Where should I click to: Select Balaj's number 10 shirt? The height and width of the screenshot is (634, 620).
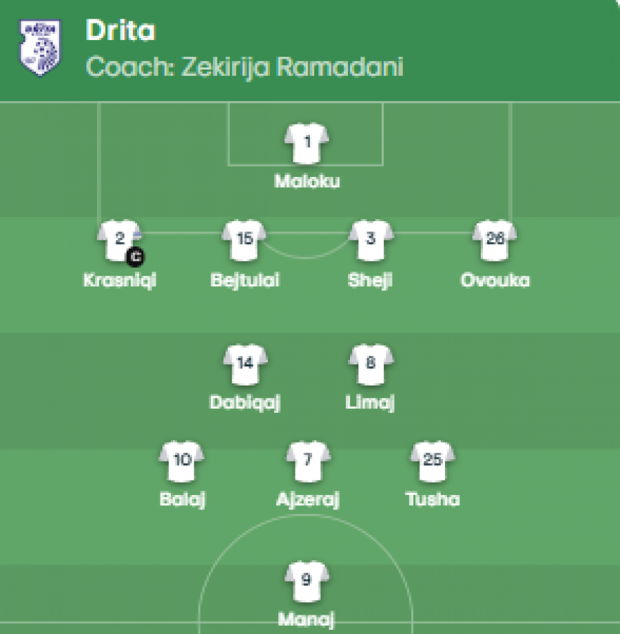tap(182, 462)
